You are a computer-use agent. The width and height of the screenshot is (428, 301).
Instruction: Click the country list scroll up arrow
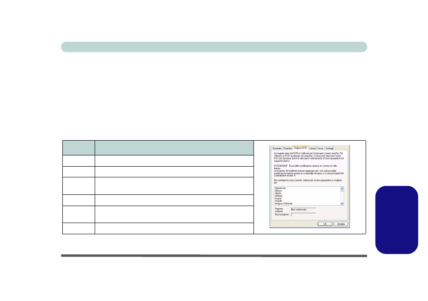point(342,189)
